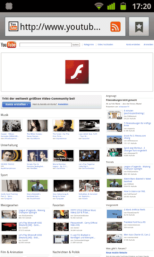Open the Mortal Kombat Legacy thumbnail
Viewport: 154px width, 257px height.
[x=64, y=155]
